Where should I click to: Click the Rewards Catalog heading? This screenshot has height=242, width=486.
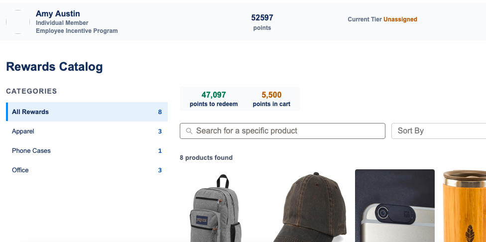click(54, 67)
